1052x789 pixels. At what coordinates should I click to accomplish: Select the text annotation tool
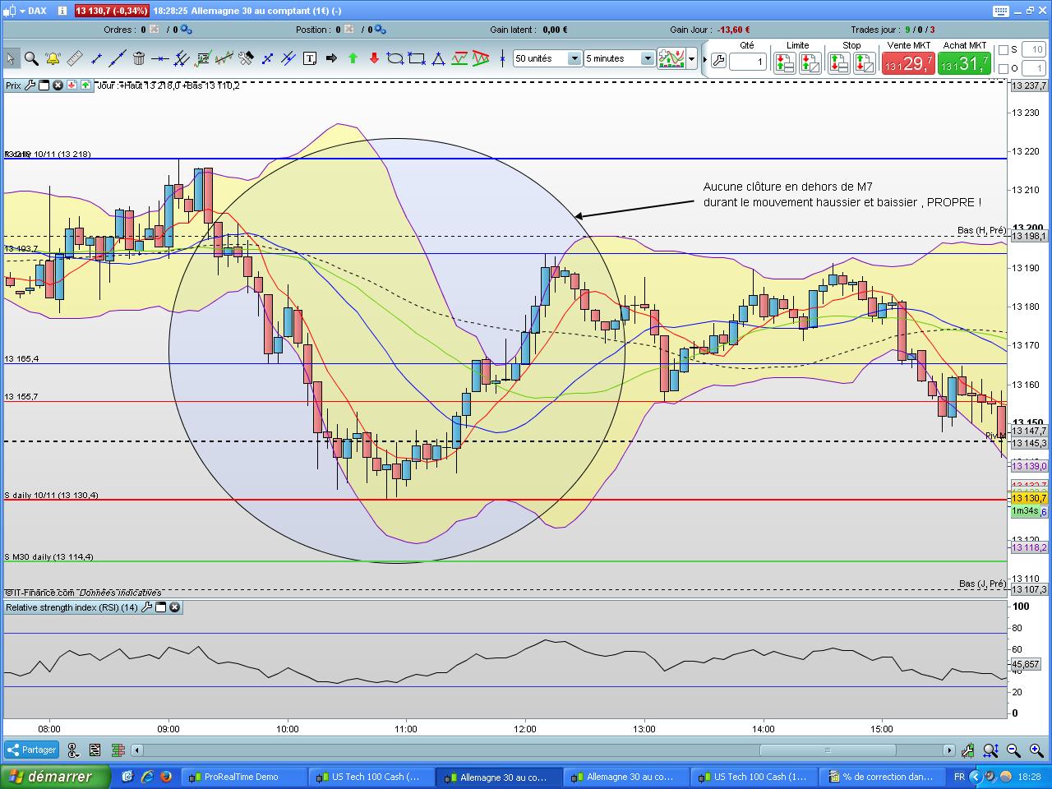tap(310, 58)
